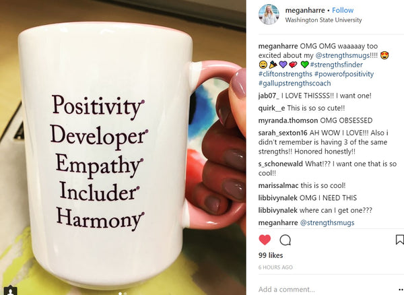Open @strengthsmugs in meganharre's reply comment
The image size is (404, 295).
327,223
